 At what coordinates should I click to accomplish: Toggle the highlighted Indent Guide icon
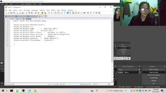[x=67, y=13]
